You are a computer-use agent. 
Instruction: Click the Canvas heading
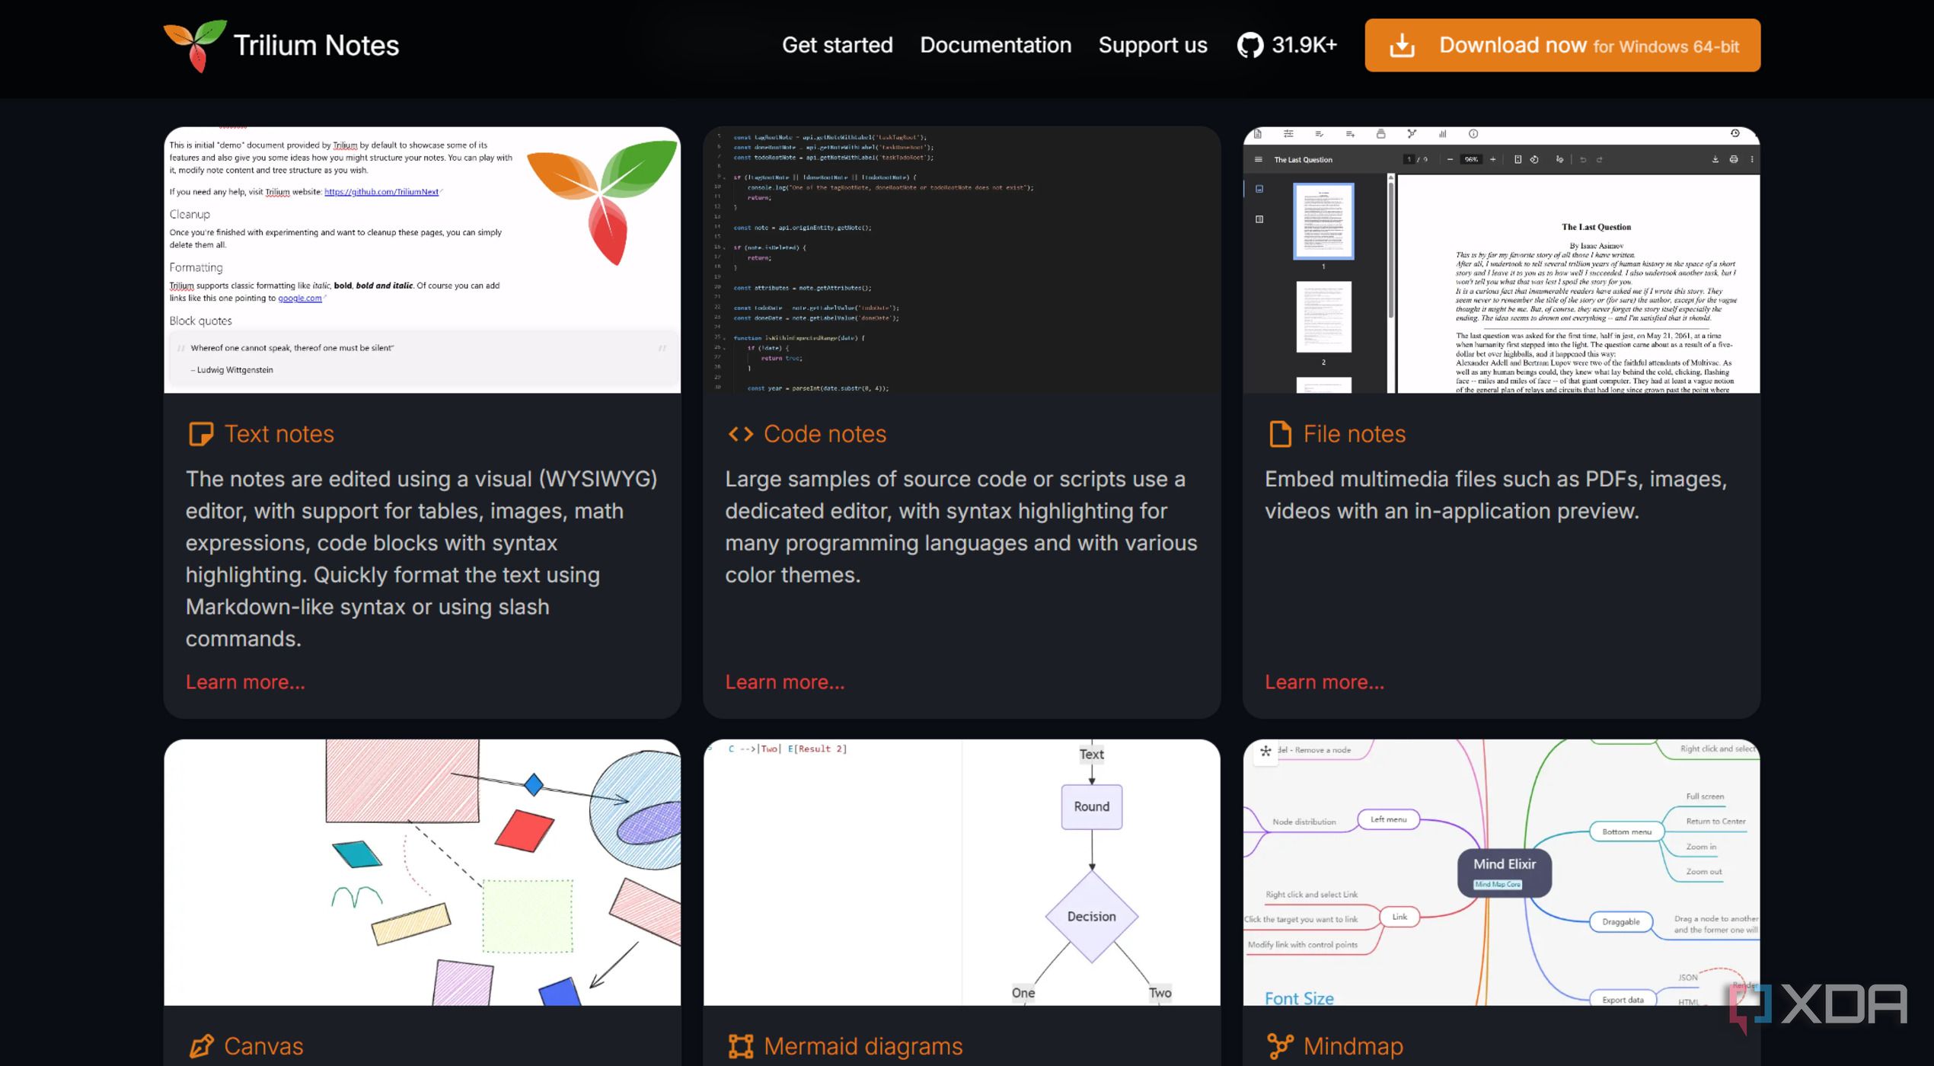[263, 1046]
